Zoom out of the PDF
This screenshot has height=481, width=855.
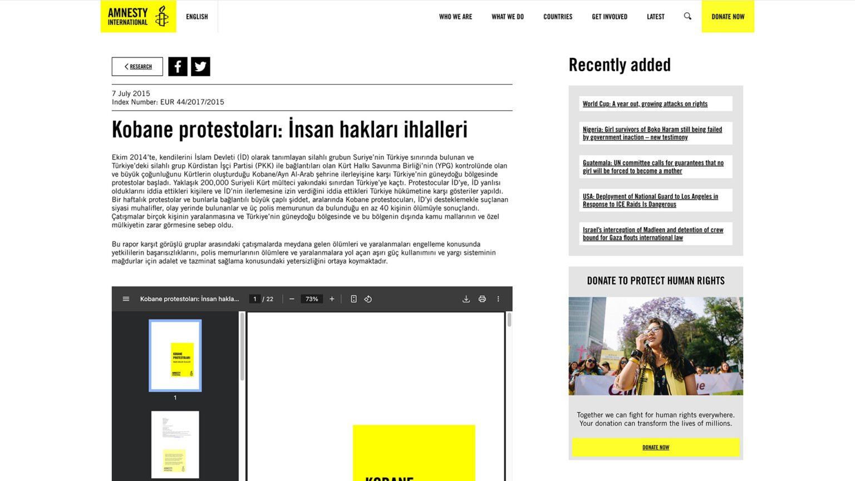click(292, 299)
